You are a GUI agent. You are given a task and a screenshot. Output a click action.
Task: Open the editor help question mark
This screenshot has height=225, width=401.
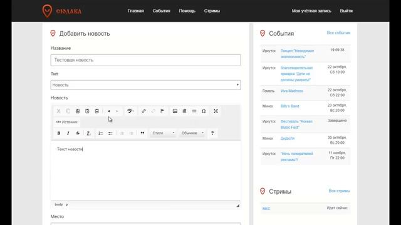tap(212, 133)
